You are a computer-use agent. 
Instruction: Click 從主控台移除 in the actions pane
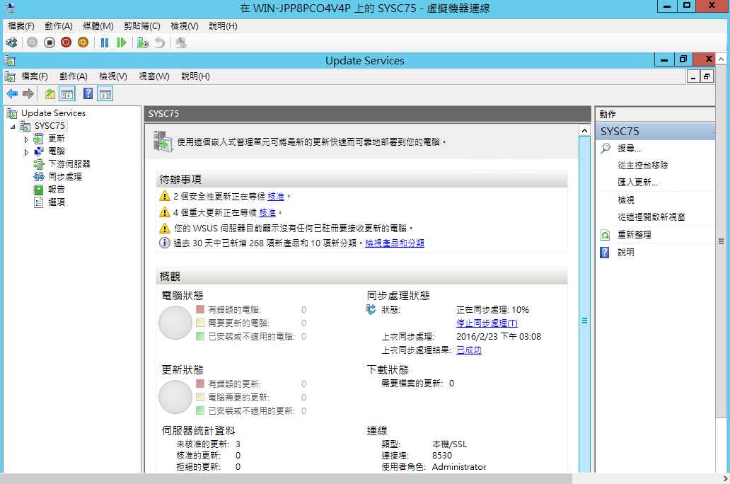[x=643, y=166]
